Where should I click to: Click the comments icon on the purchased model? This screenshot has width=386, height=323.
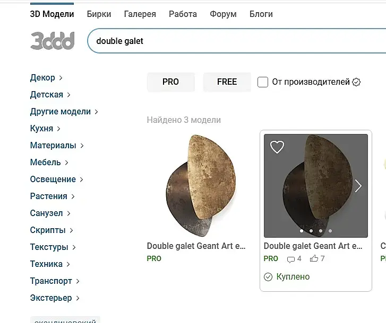290,259
